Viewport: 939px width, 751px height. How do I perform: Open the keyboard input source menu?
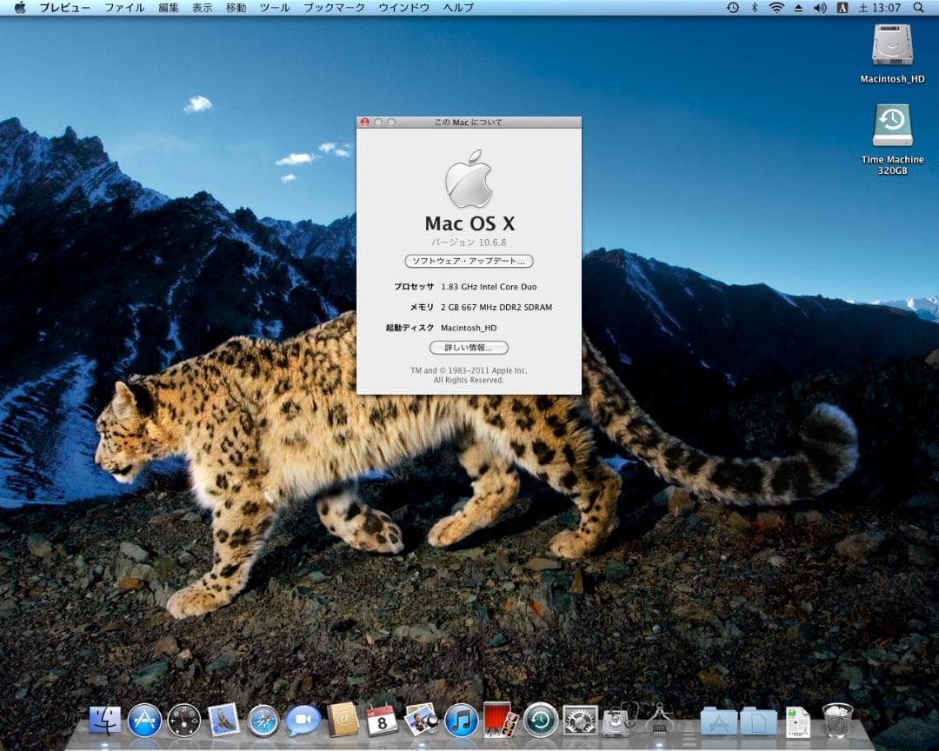(x=843, y=8)
